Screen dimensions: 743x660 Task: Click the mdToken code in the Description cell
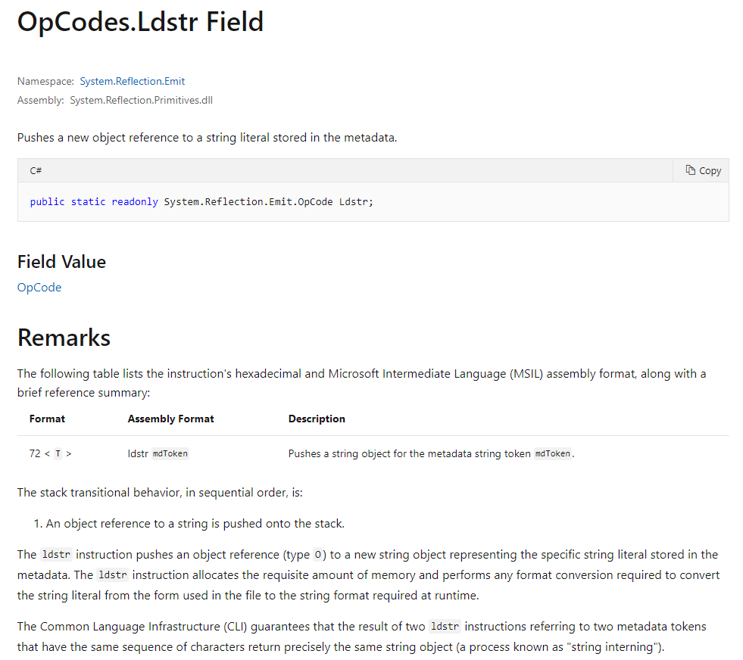tap(553, 454)
